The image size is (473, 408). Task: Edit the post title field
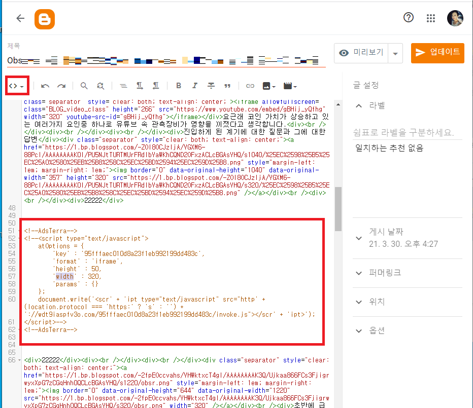(166, 61)
